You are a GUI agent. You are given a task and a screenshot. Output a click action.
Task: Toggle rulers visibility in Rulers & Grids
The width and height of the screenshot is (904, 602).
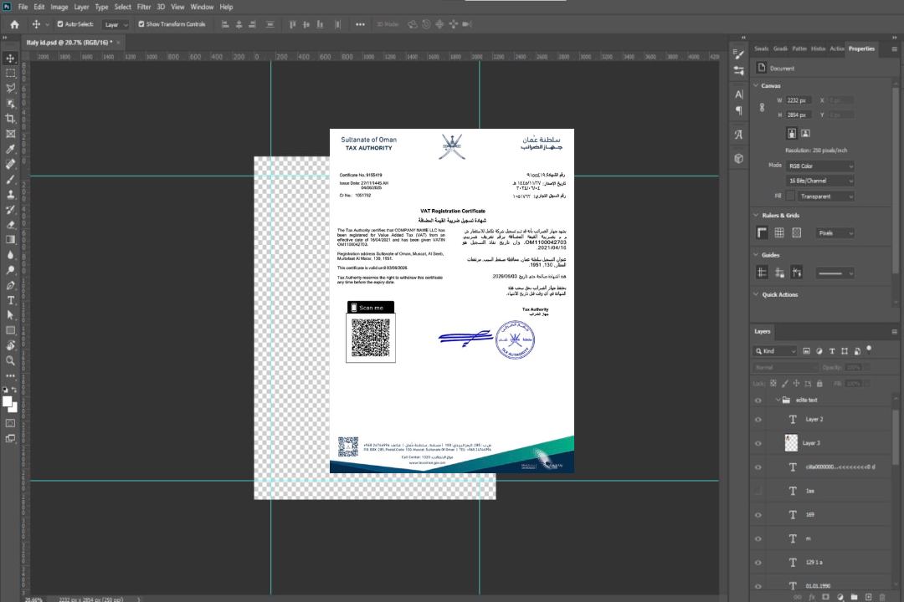point(762,232)
